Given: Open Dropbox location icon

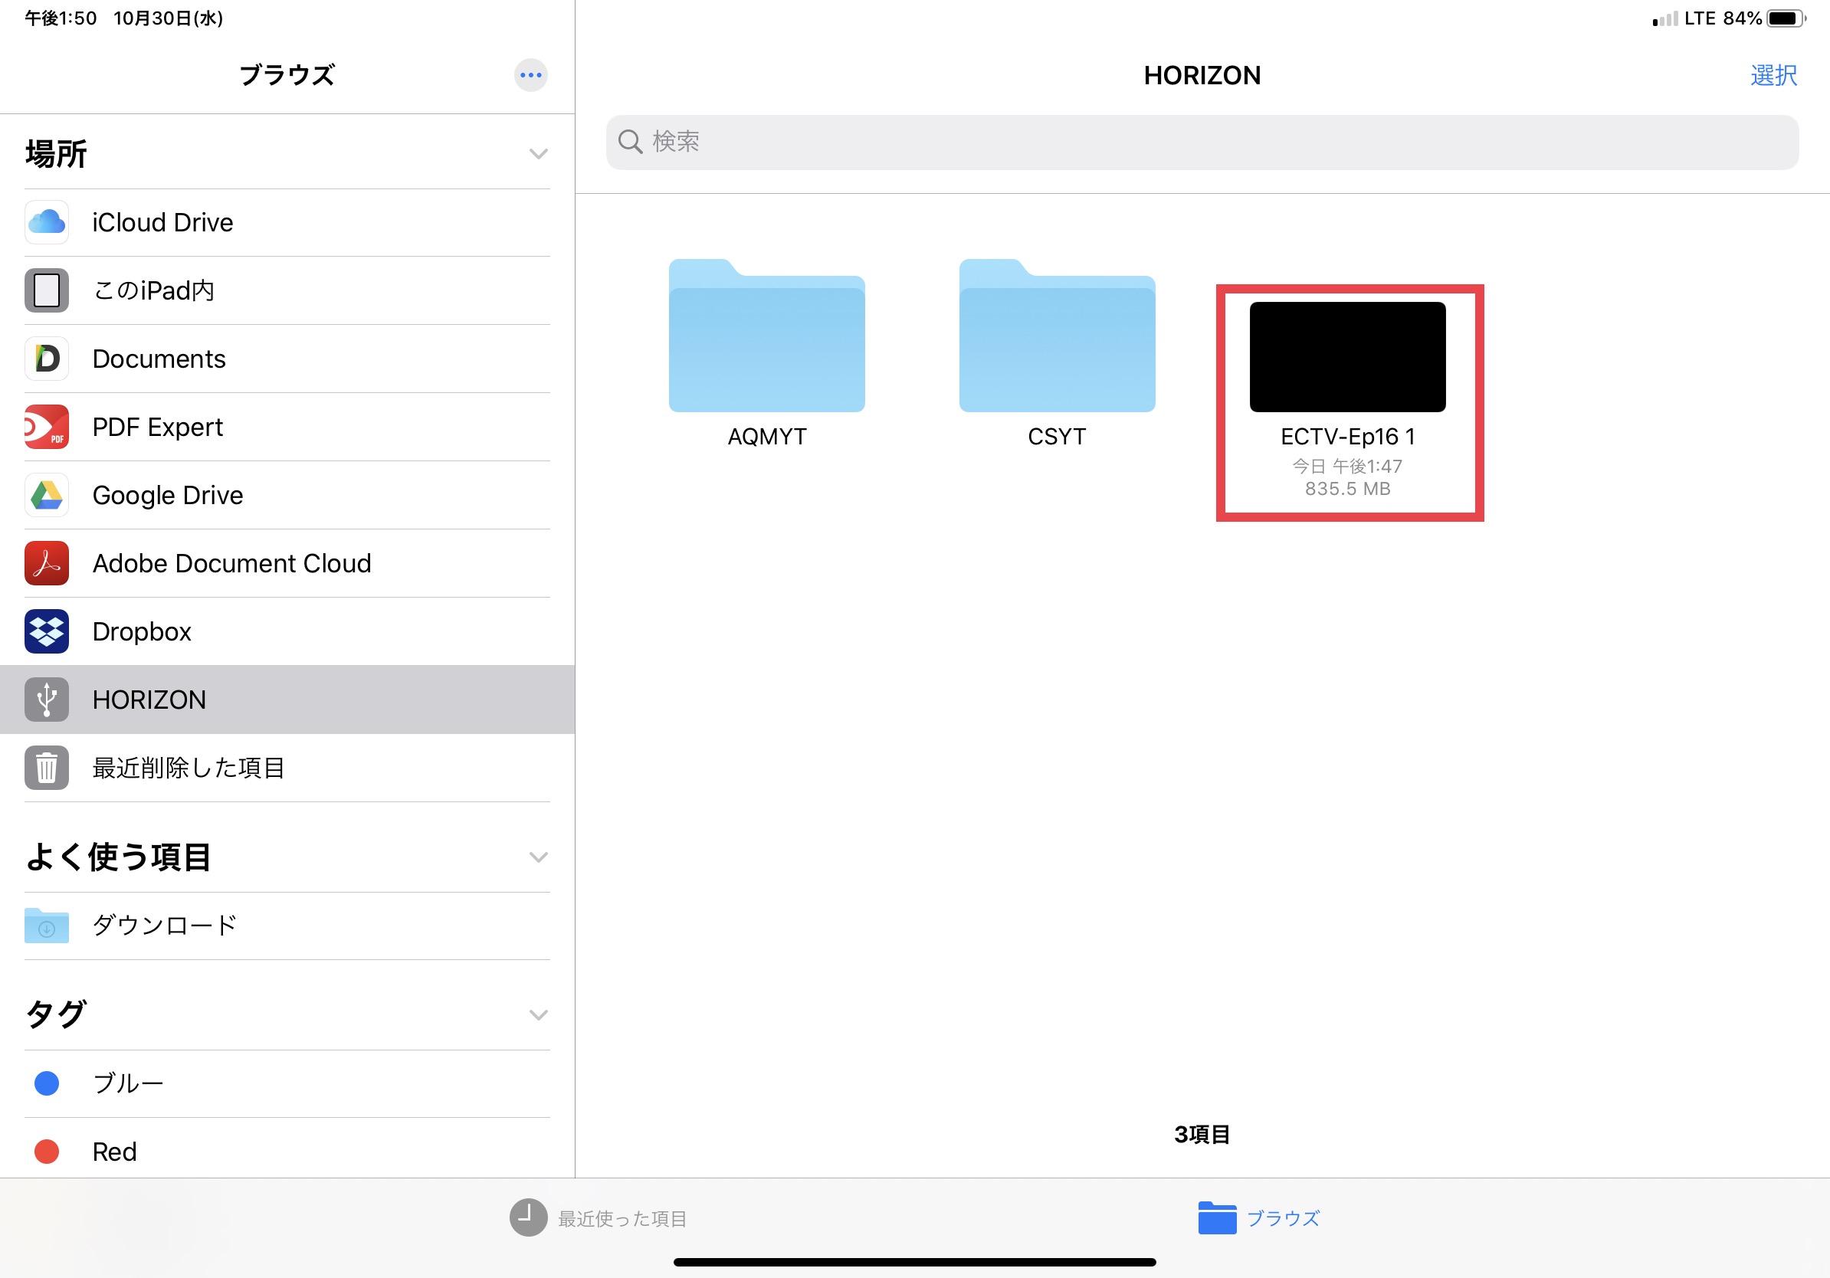Looking at the screenshot, I should coord(46,631).
